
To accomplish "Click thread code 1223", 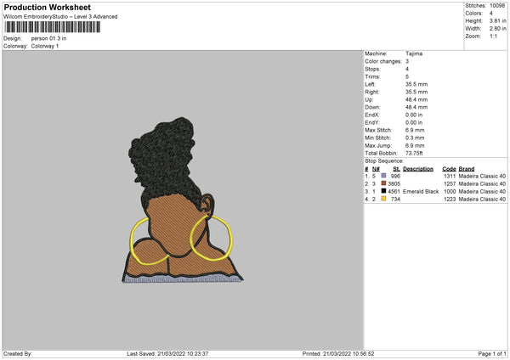I will [x=450, y=200].
